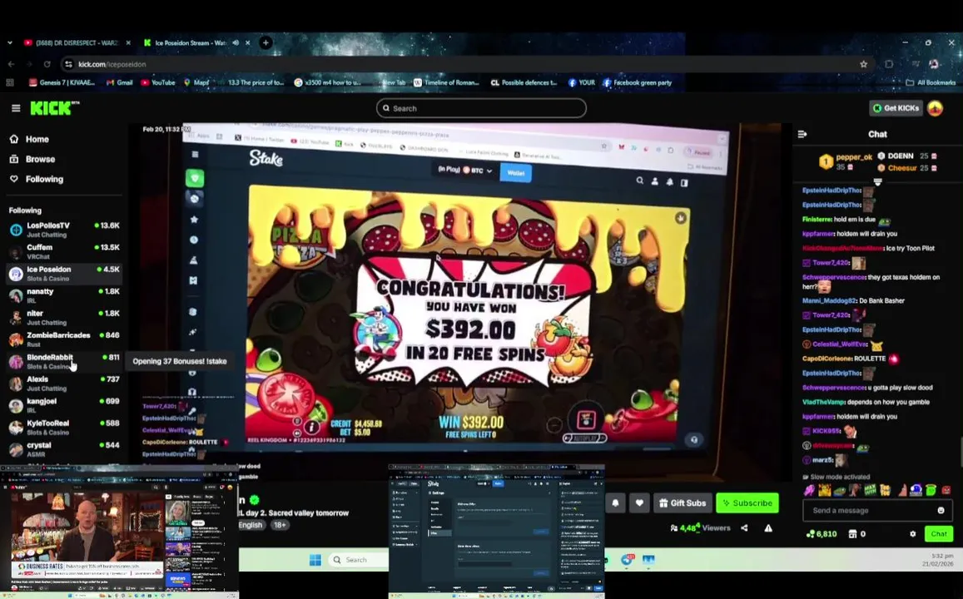Open the user profile avatar menu on Kick
The image size is (963, 599).
point(935,108)
